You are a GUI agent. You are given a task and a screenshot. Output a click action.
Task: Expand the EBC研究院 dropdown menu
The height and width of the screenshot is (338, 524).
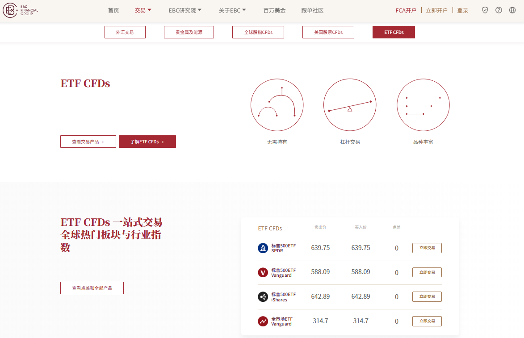click(185, 10)
